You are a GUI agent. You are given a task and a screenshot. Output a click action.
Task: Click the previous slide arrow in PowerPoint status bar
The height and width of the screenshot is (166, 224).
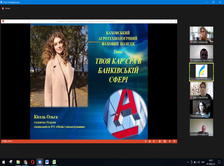coord(146,141)
